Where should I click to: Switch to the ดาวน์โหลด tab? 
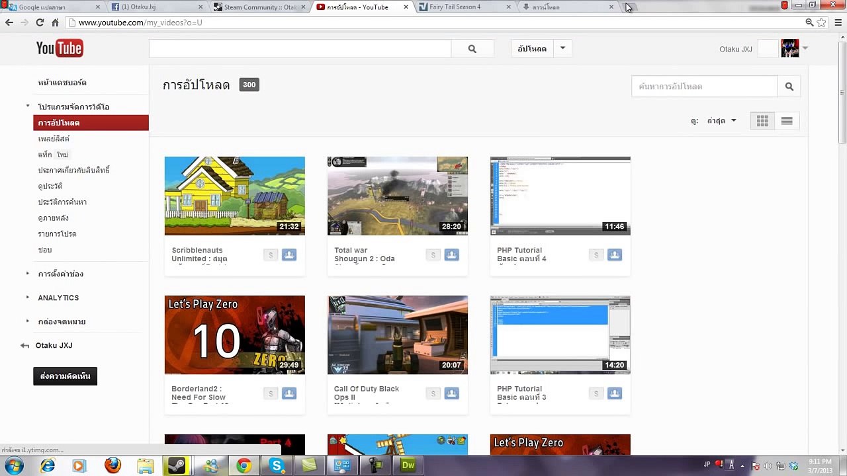(566, 7)
